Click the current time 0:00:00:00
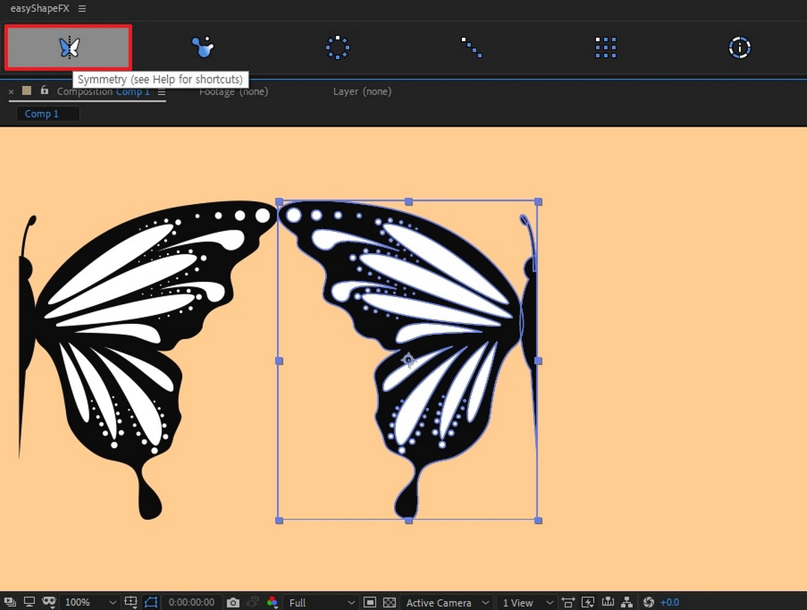This screenshot has width=807, height=610. click(x=192, y=602)
